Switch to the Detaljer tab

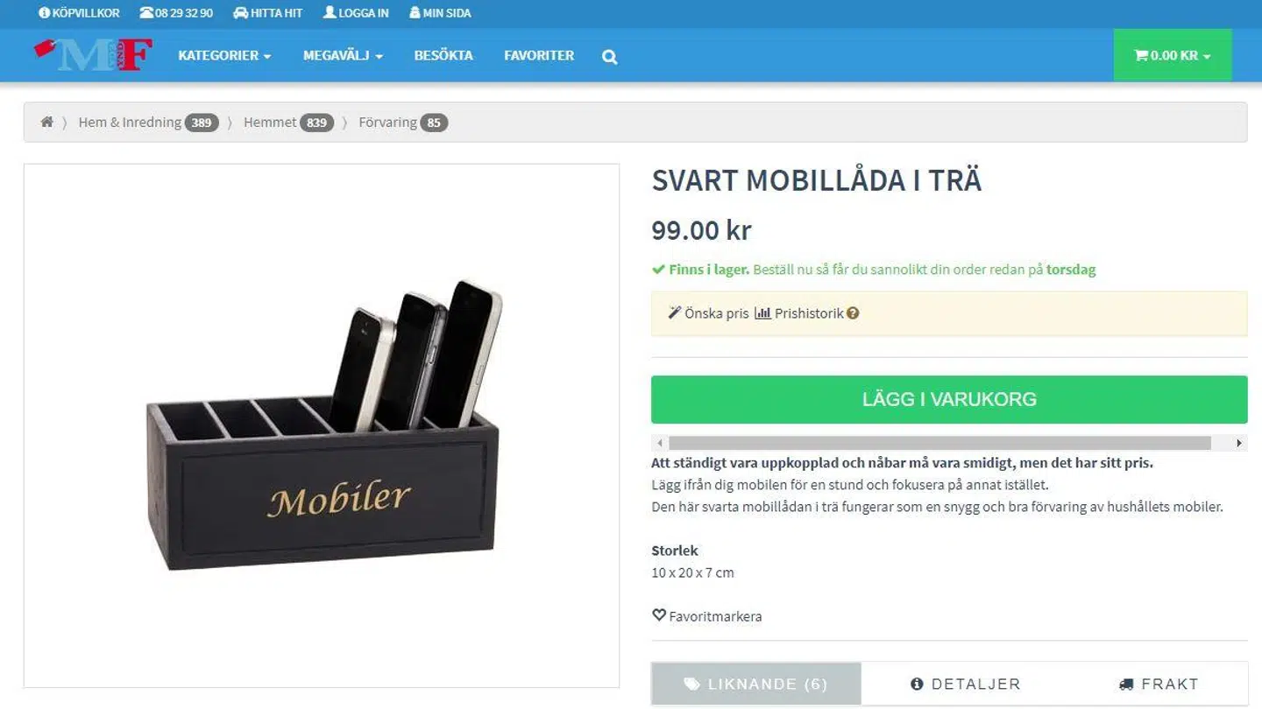pos(966,684)
